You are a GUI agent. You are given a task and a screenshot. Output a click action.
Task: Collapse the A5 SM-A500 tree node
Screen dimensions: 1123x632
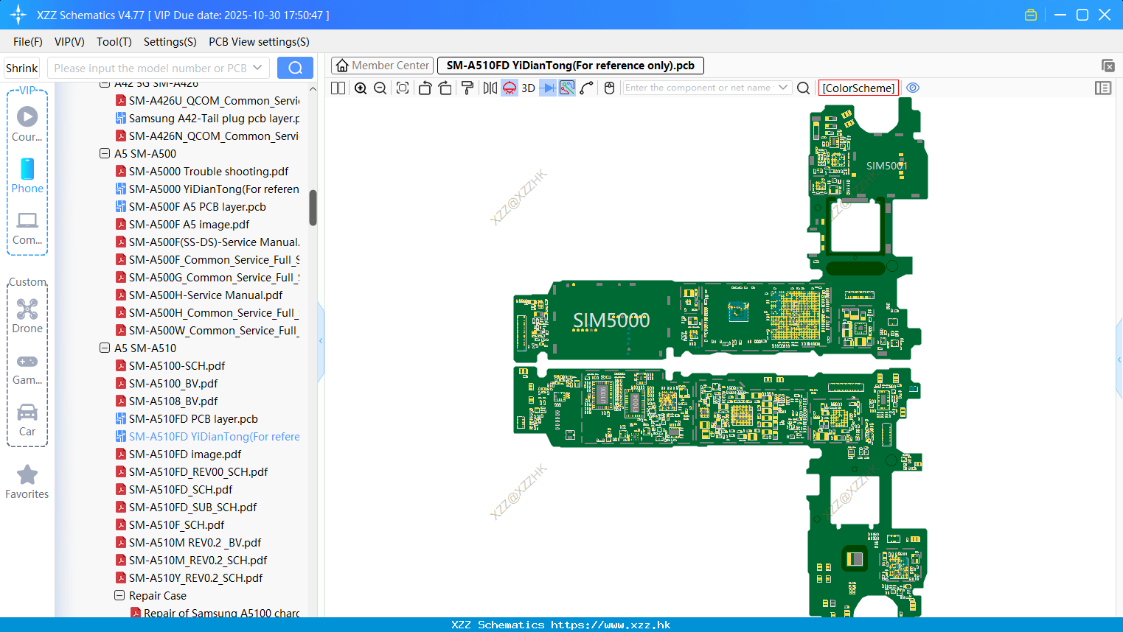tap(105, 154)
